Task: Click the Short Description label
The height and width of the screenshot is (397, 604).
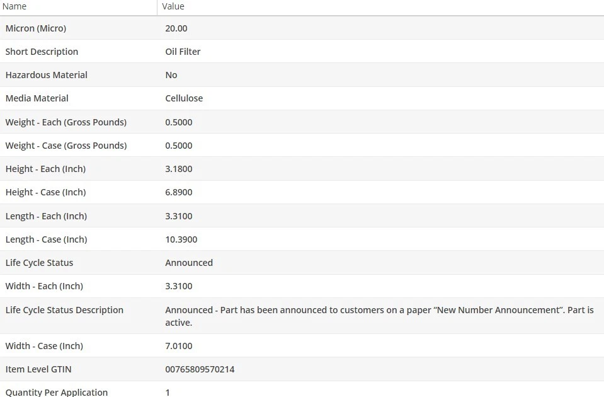Action: click(x=42, y=52)
